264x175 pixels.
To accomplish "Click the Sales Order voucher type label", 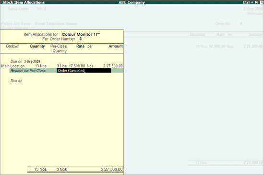I will [18, 9].
